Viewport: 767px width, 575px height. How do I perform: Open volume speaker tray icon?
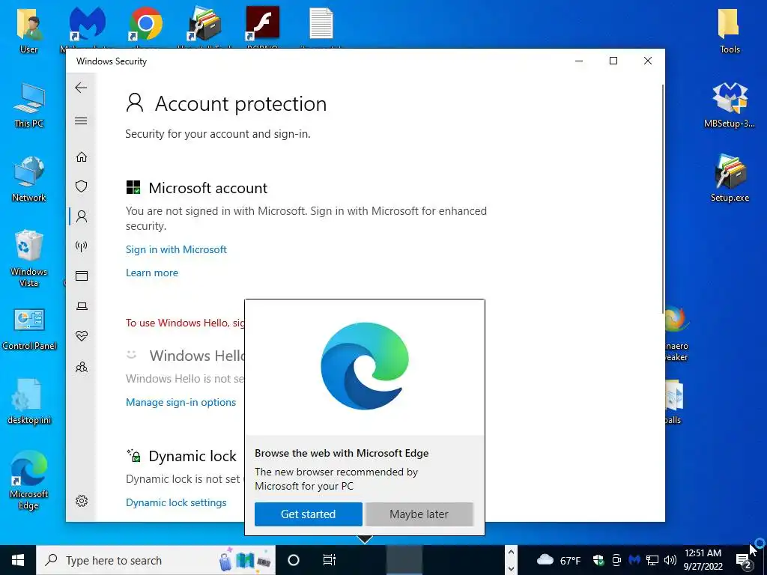(670, 560)
